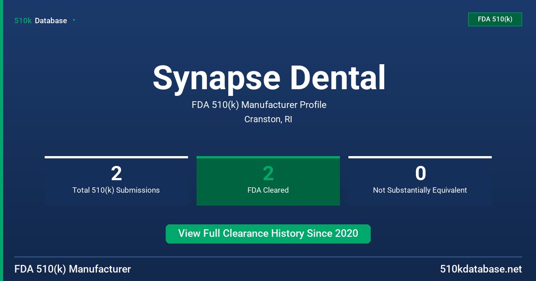Click the green dot beside Database
Screen dimensions: 536x281
[x=74, y=20]
